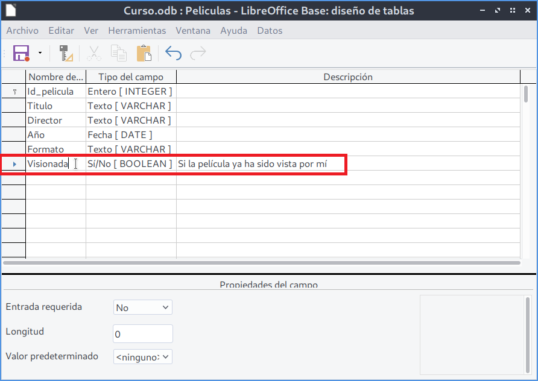Viewport: 538px width, 381px height.
Task: Click the Cut scissors icon
Action: coord(93,54)
